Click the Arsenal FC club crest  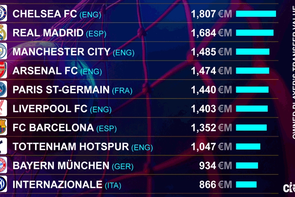click(3, 70)
